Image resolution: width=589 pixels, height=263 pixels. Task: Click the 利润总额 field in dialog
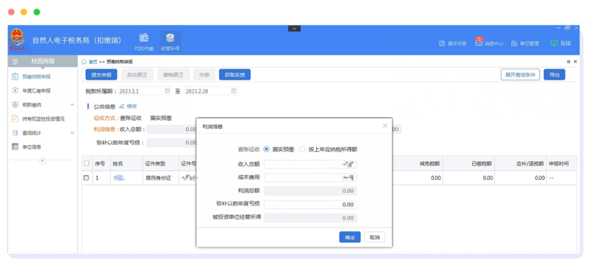point(310,191)
